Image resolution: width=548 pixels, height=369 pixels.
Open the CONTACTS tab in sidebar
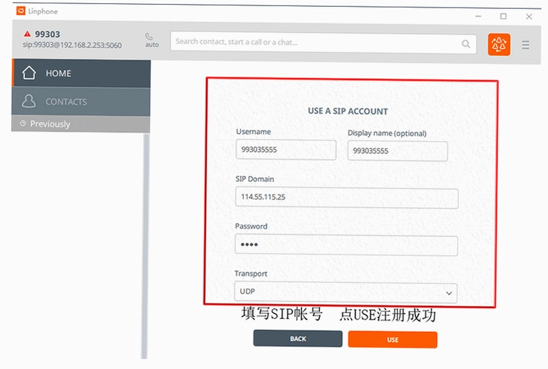click(x=81, y=102)
